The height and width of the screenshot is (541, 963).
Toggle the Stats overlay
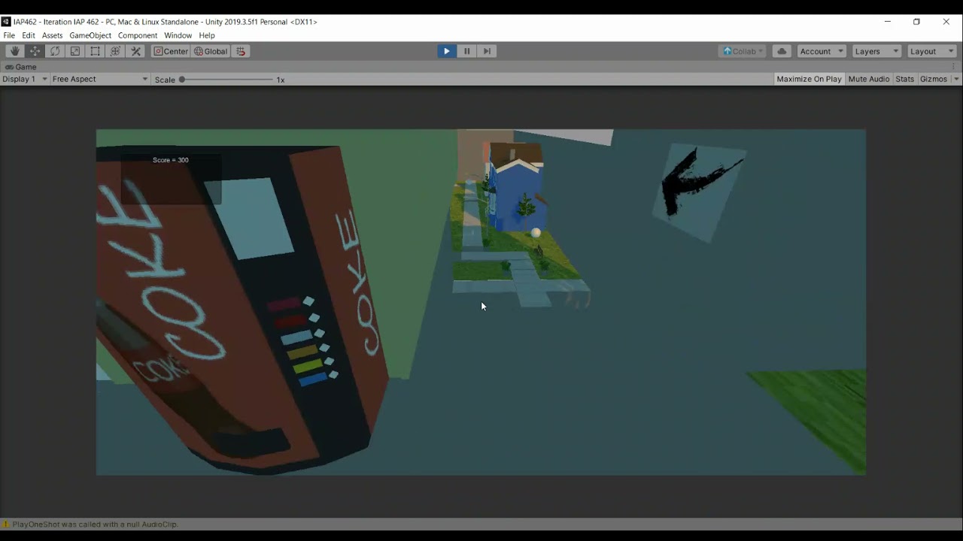[x=905, y=79]
